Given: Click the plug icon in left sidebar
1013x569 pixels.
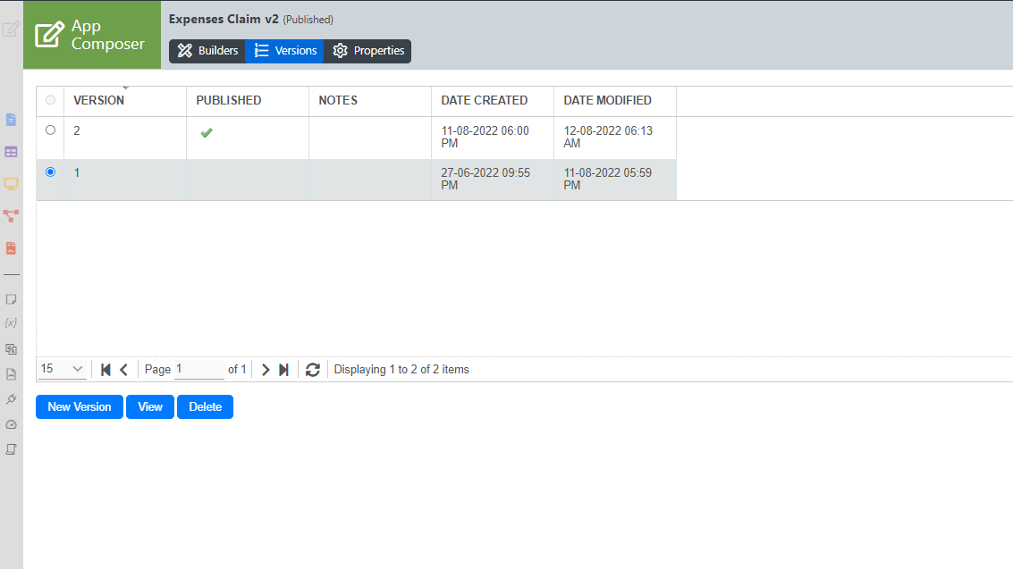Looking at the screenshot, I should (12, 399).
